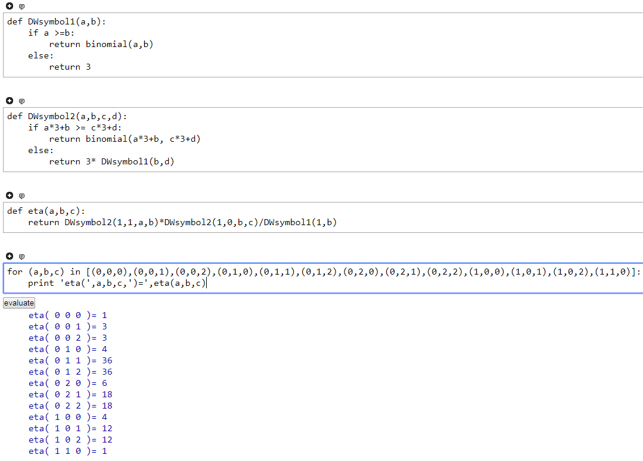
Task: Click the comment bubble icon above DWsymbol2 cell
Action: pos(21,101)
